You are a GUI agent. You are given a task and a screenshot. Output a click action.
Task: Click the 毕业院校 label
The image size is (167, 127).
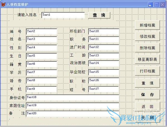coord(78,72)
